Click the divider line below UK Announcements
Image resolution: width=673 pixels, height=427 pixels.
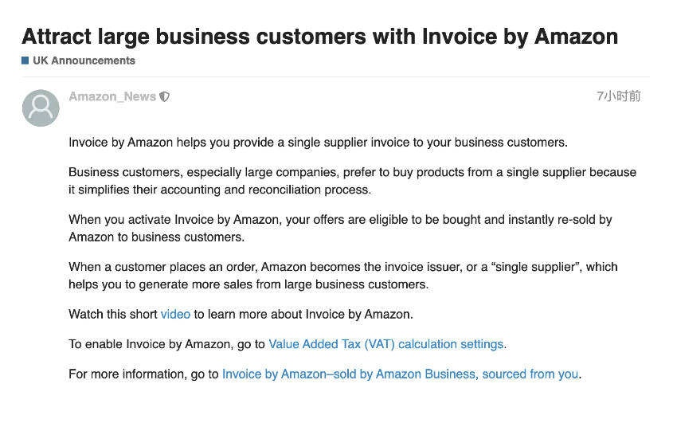[336, 76]
